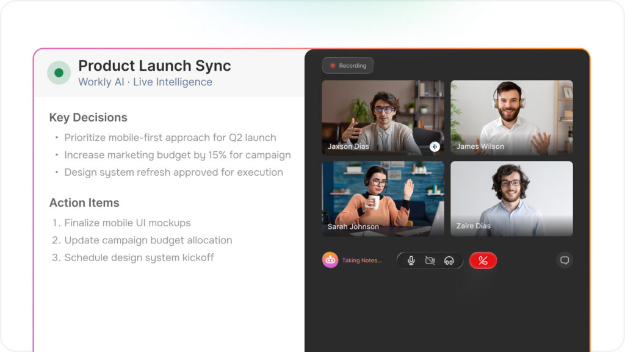This screenshot has width=625, height=352.
Task: Select "Finalize mobile UI mockups" action item
Action: point(128,223)
